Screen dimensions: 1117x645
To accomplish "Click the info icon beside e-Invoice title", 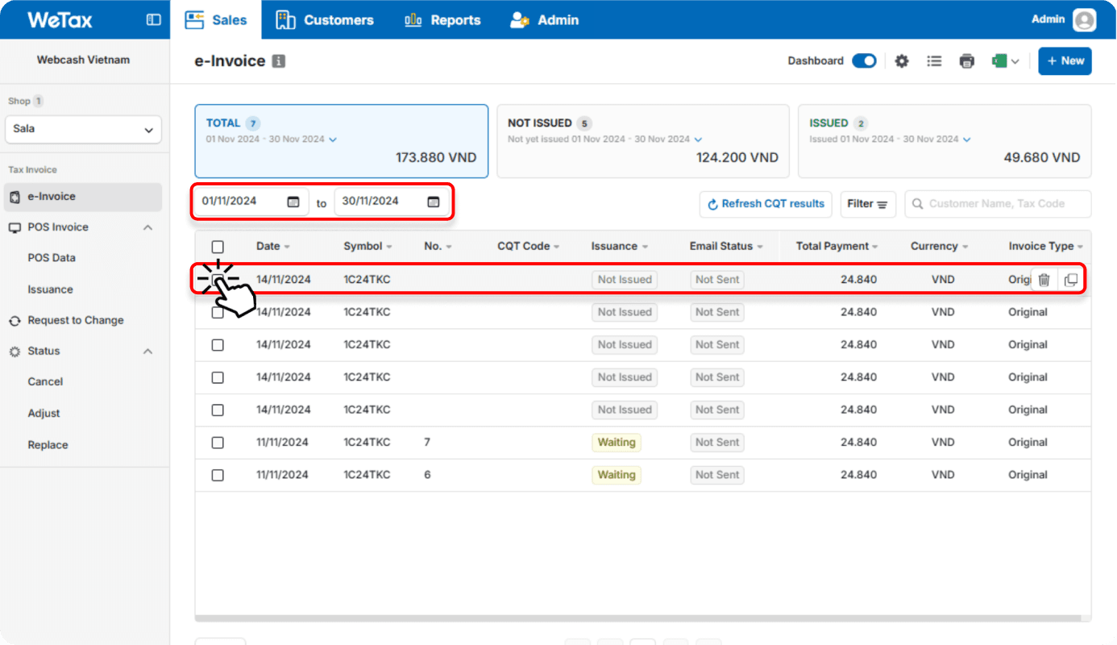I will tap(279, 61).
